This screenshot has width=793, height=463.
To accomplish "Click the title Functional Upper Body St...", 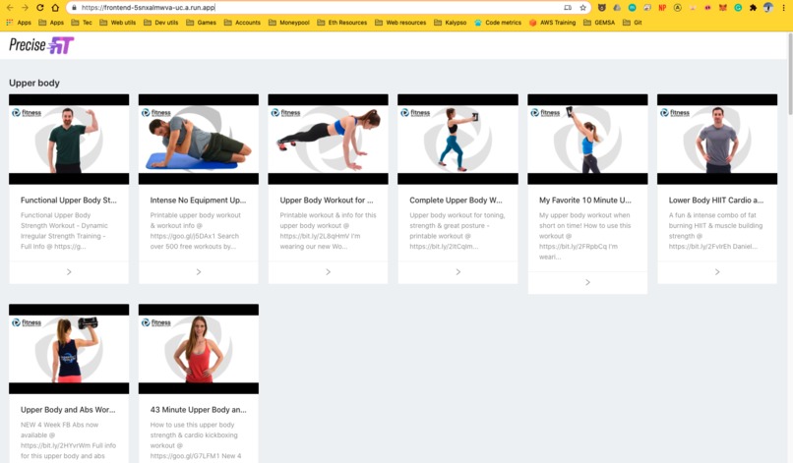I will coord(68,201).
